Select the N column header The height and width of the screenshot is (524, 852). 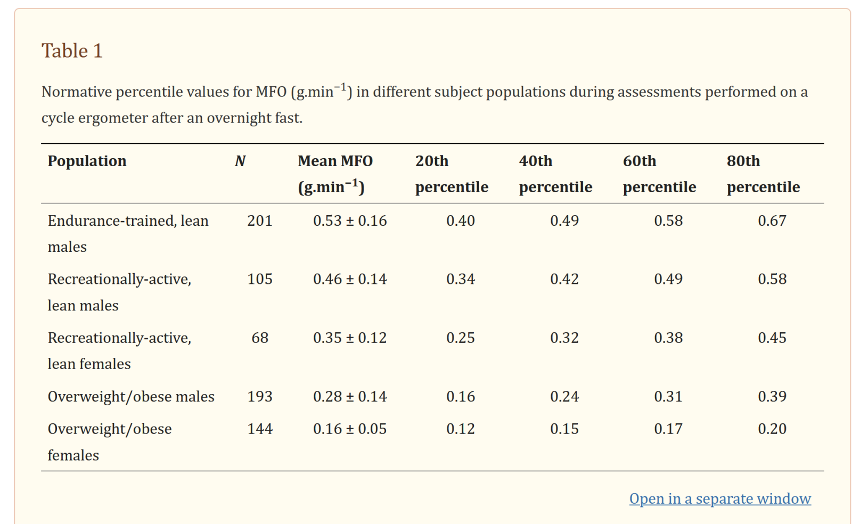(240, 161)
